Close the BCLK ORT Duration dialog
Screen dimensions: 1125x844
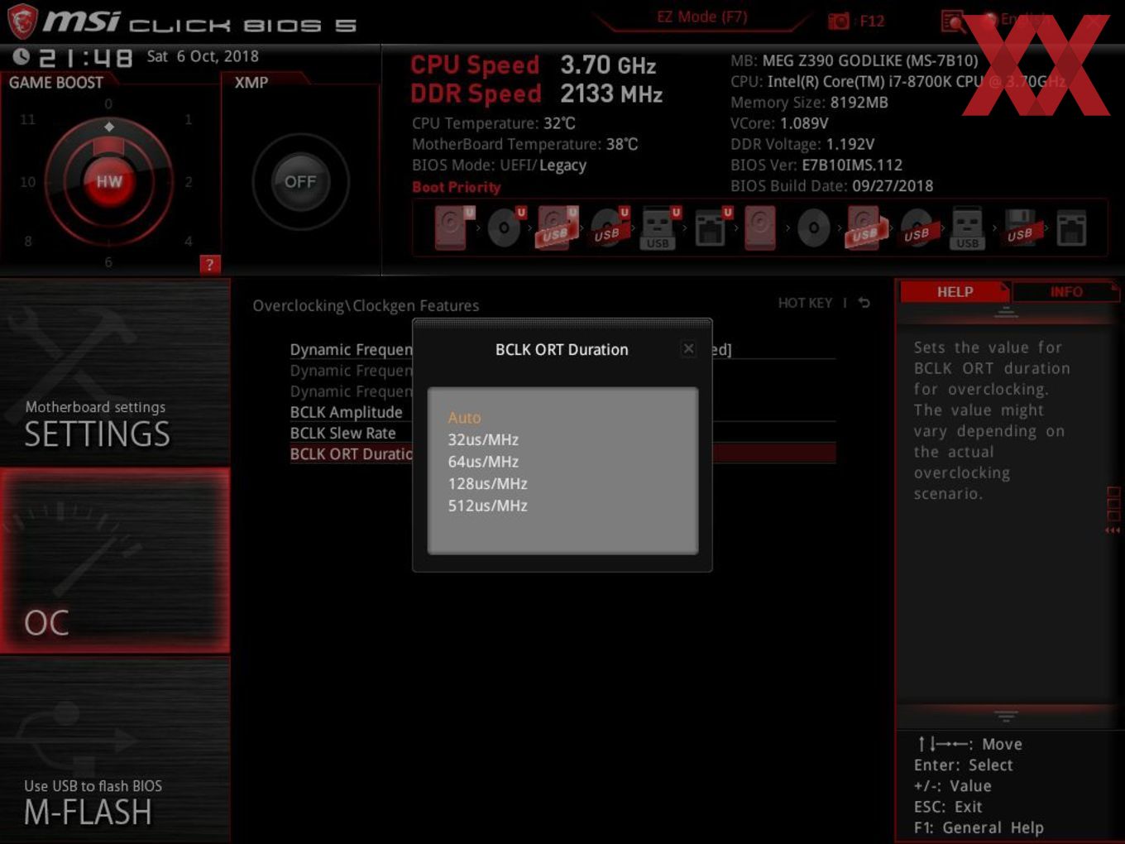(688, 348)
